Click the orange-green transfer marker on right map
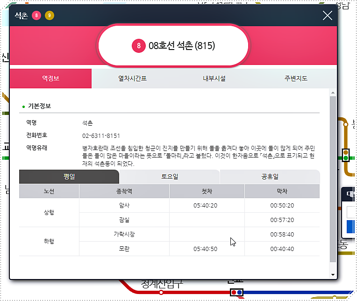The image size is (357, 301). click(346, 155)
